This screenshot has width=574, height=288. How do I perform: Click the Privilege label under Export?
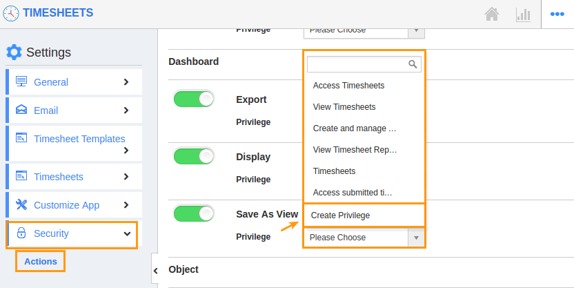point(253,122)
